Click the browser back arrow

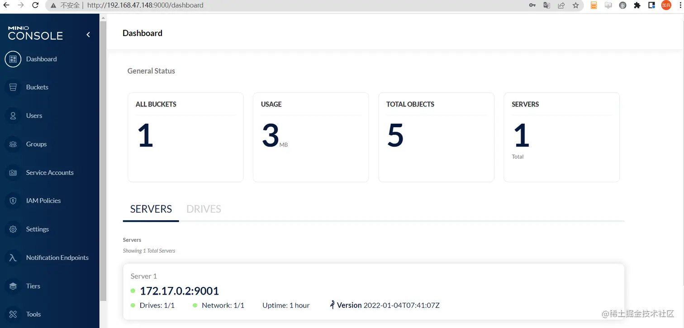6,5
